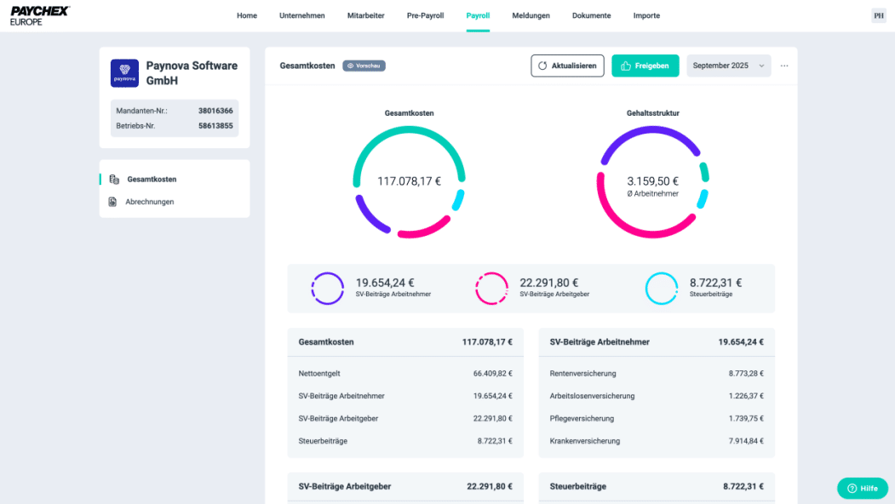Image resolution: width=895 pixels, height=504 pixels.
Task: Click Mandanten-Nr. value 38016366
Action: click(215, 111)
